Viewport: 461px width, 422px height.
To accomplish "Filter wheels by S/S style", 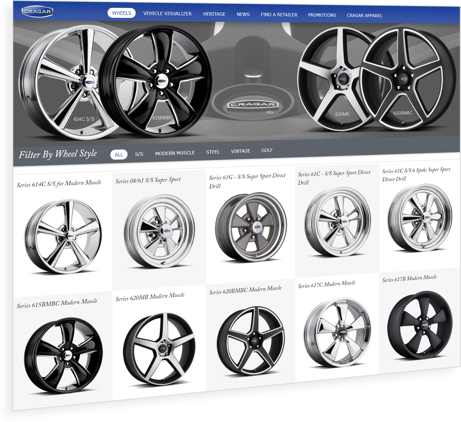I will pyautogui.click(x=139, y=154).
